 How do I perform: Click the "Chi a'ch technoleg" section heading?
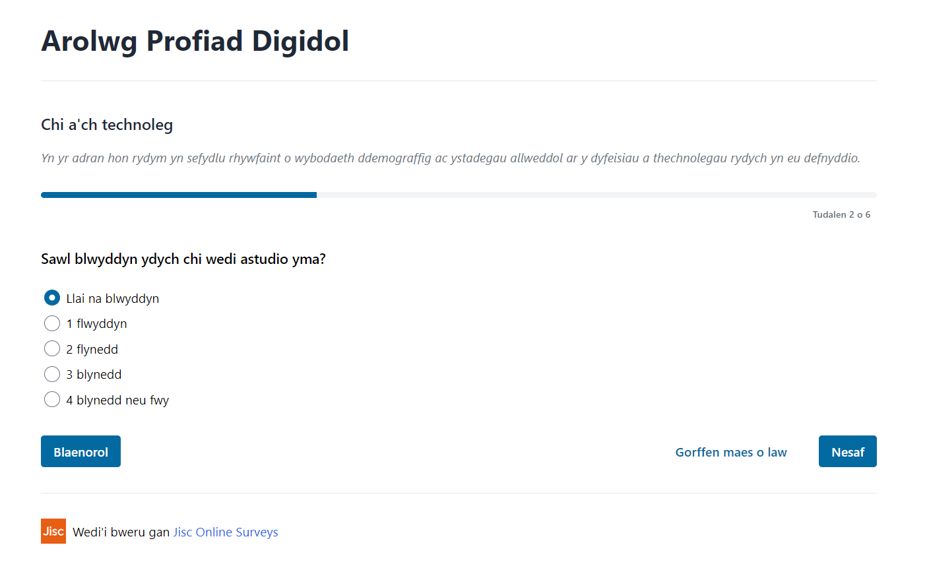(107, 125)
